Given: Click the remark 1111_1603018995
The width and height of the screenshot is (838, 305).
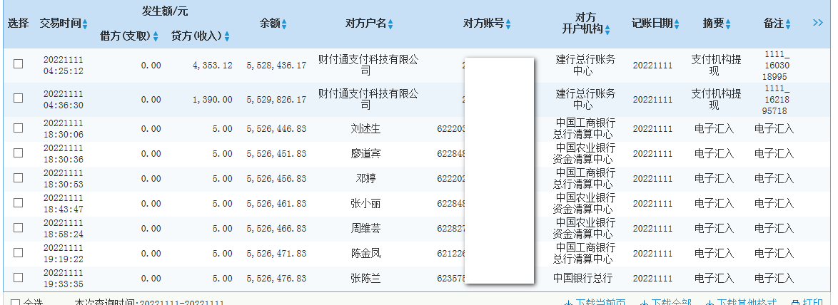Looking at the screenshot, I should (777, 66).
